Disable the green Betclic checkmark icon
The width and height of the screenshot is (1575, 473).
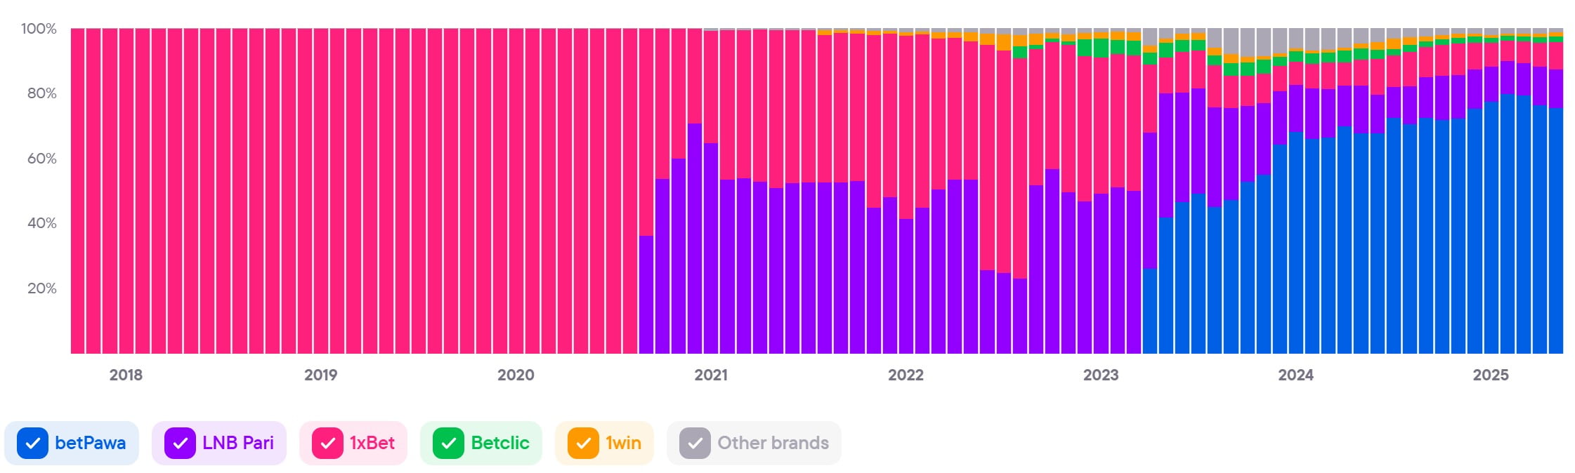pos(448,444)
